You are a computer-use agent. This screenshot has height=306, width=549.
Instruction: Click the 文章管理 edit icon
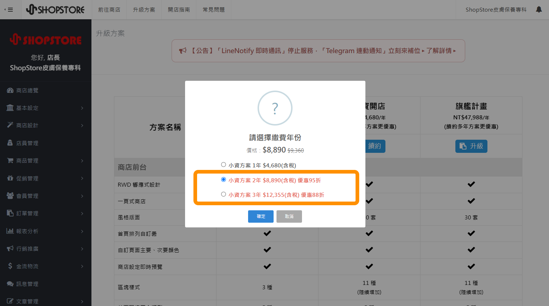point(10,301)
